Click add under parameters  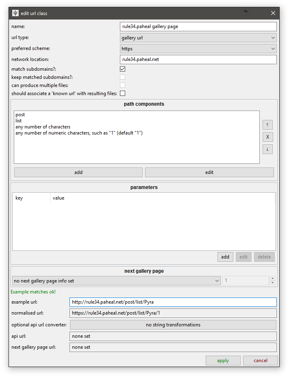point(225,257)
